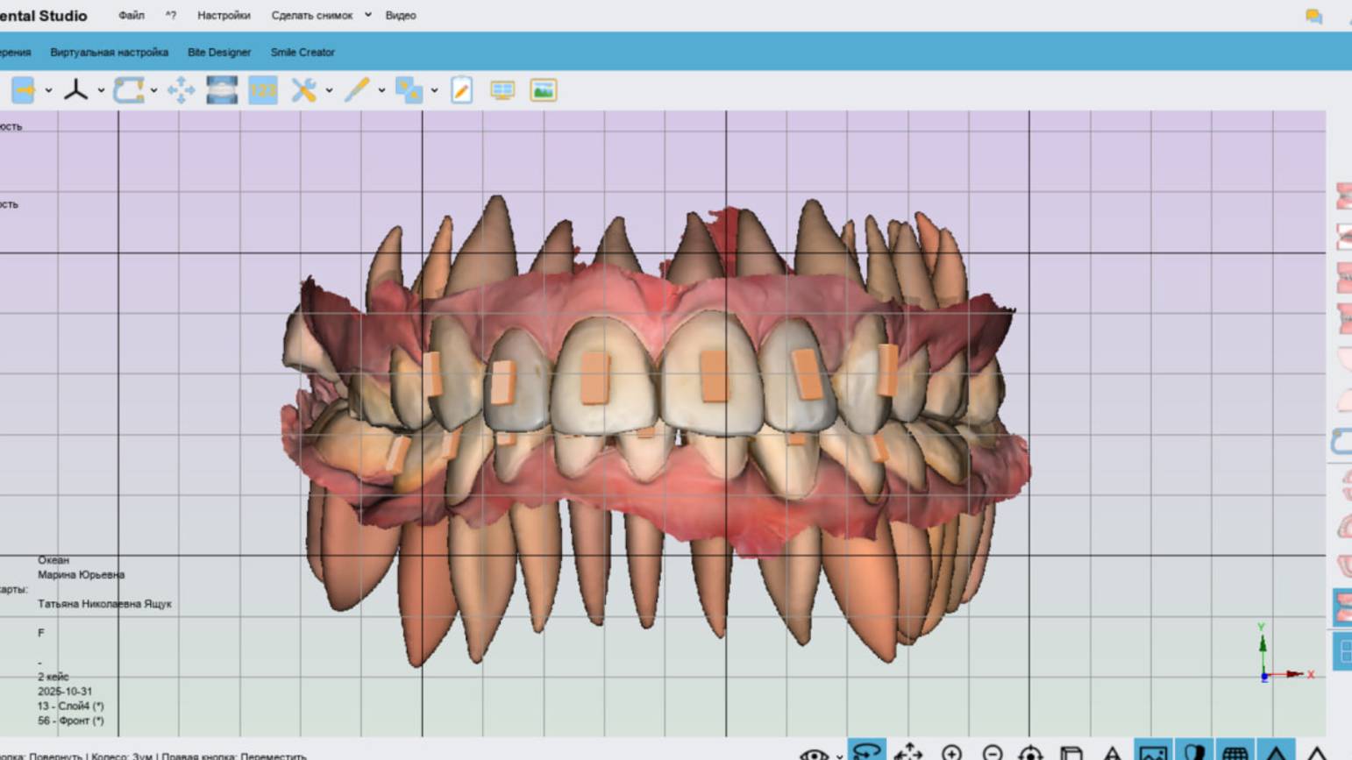Select the four-arrow move tool in toolbar
This screenshot has height=760, width=1352.
pyautogui.click(x=181, y=90)
